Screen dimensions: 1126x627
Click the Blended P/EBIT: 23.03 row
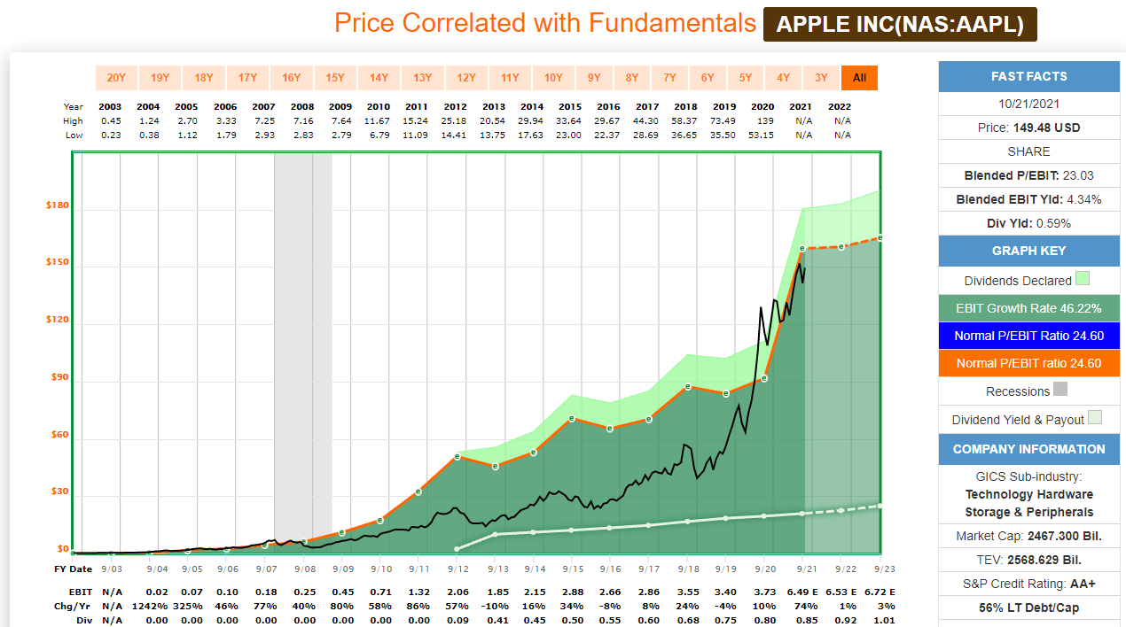click(x=1028, y=175)
